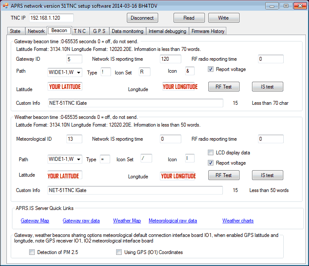
Task: Click the Gateway ID input field
Action: [x=74, y=59]
